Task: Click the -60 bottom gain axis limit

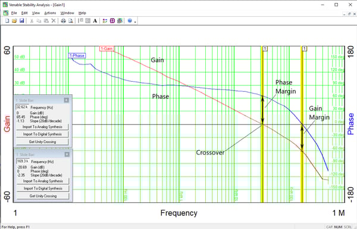Action: [x=7, y=196]
